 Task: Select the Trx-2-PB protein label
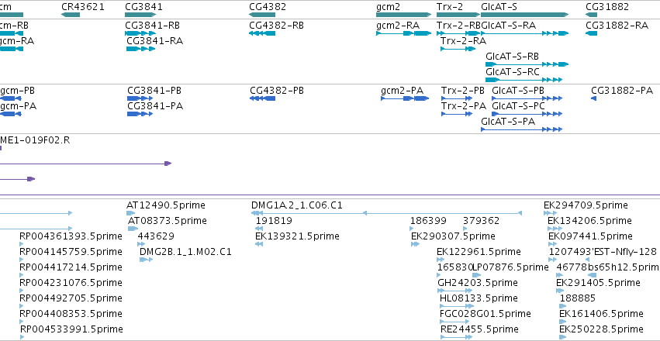462,91
